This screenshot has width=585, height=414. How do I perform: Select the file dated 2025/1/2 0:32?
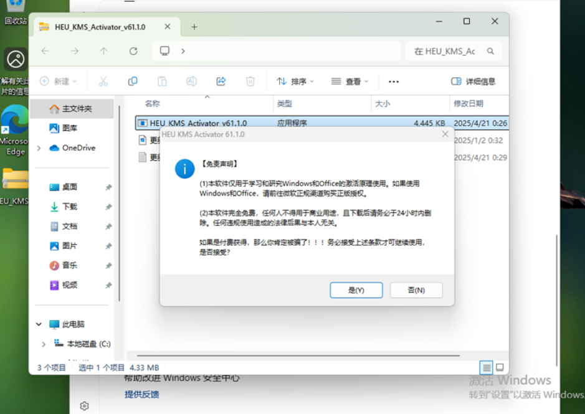(478, 140)
